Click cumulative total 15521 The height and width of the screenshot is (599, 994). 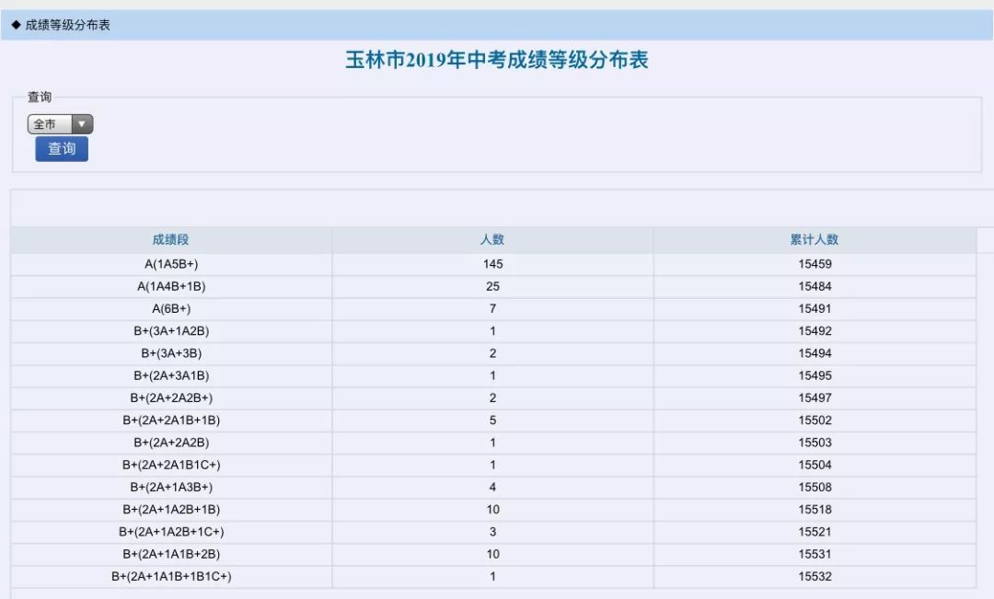[815, 532]
